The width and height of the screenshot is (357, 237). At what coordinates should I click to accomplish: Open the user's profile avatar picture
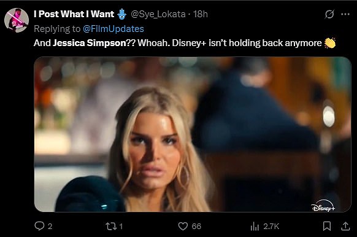pos(17,20)
